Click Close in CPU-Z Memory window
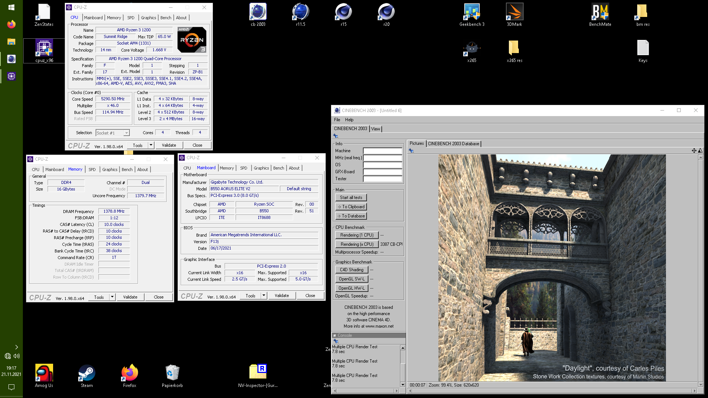The width and height of the screenshot is (708, 398). tap(159, 297)
